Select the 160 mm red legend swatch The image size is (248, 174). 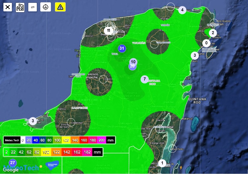[x=84, y=140]
